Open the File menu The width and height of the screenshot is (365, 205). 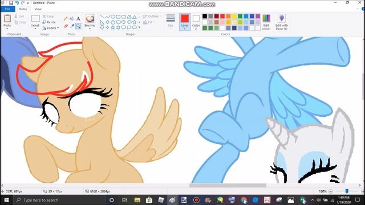coord(7,9)
